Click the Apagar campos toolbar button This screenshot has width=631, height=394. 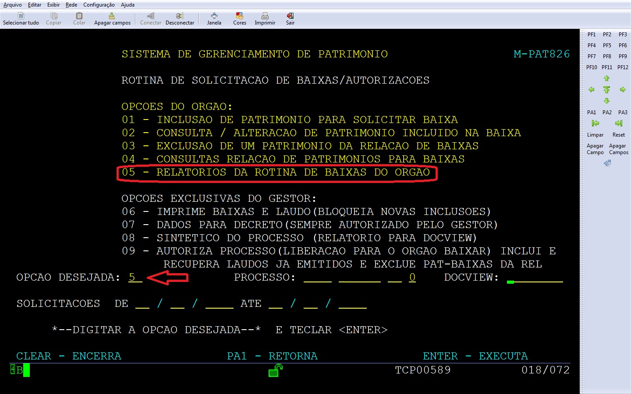(112, 19)
